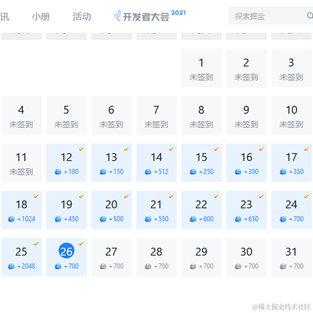Click the search magnifier icon

pos(310,16)
